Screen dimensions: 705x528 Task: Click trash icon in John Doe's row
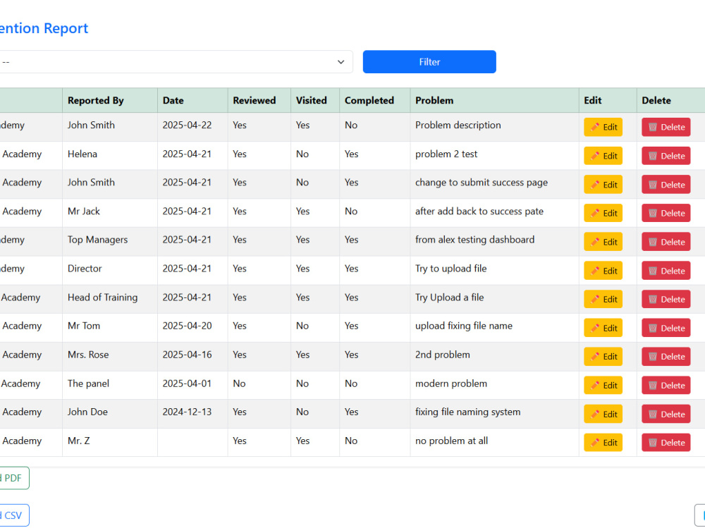653,415
